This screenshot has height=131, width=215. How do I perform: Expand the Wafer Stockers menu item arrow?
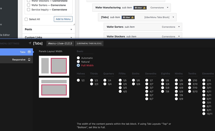[x=179, y=36]
